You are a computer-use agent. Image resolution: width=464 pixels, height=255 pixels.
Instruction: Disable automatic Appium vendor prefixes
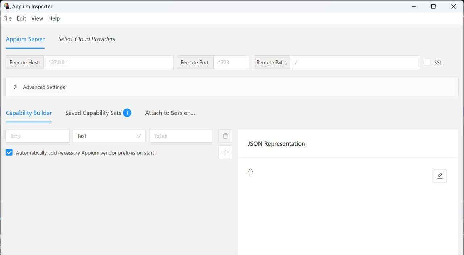(x=9, y=152)
